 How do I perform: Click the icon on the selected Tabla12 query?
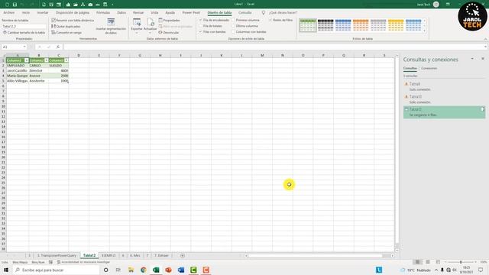pos(482,109)
